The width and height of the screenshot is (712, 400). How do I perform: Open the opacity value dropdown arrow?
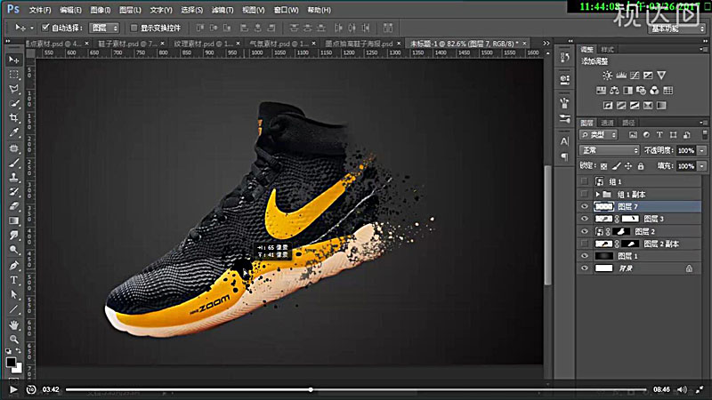point(702,150)
